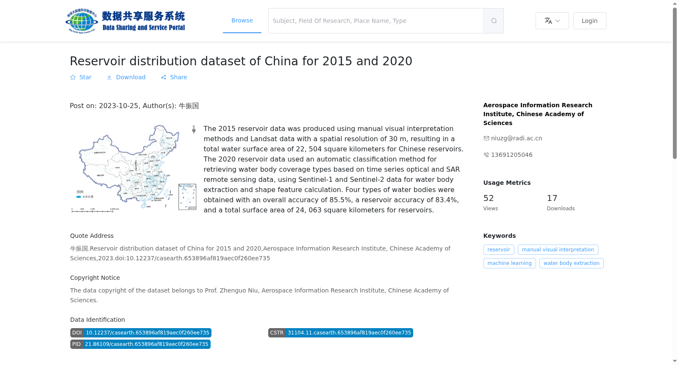Click the Download arrow icon

109,77
